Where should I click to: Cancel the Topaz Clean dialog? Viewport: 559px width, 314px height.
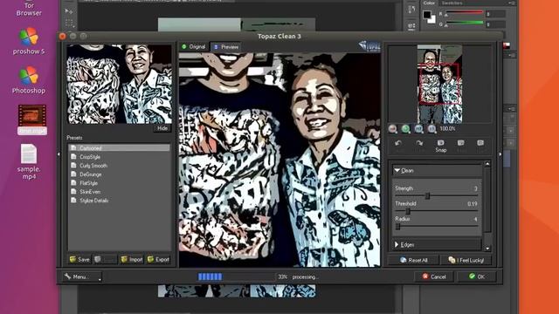434,276
